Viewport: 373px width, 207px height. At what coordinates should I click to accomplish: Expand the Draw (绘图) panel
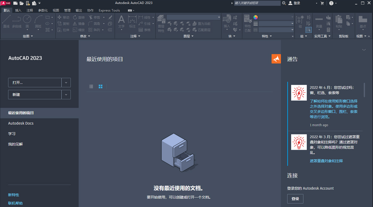28,36
